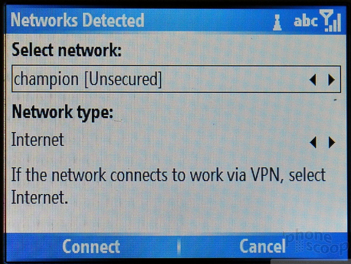Change network type with left arrow
The width and height of the screenshot is (351, 264).
tap(313, 142)
